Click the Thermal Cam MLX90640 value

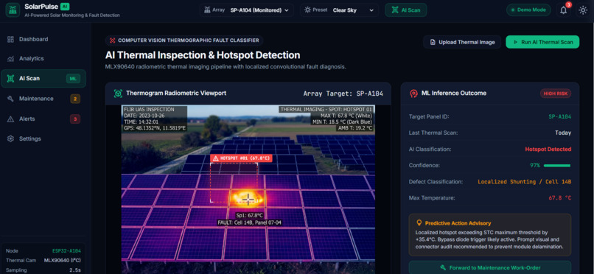pos(62,261)
